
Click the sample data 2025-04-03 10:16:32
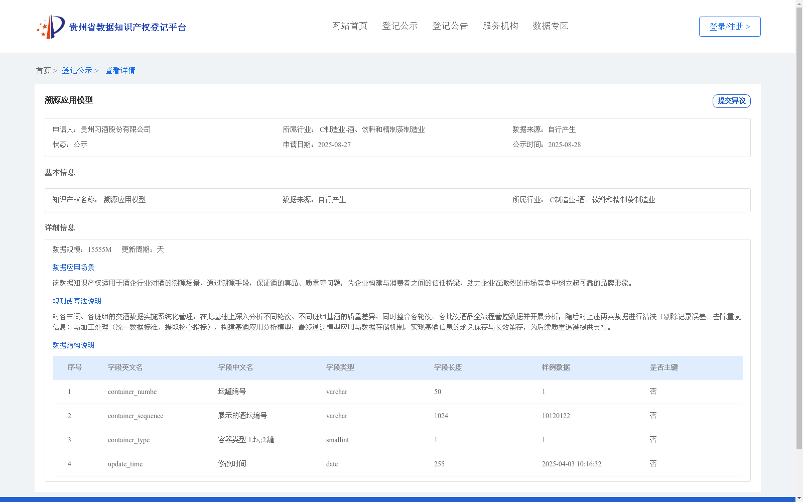572,464
